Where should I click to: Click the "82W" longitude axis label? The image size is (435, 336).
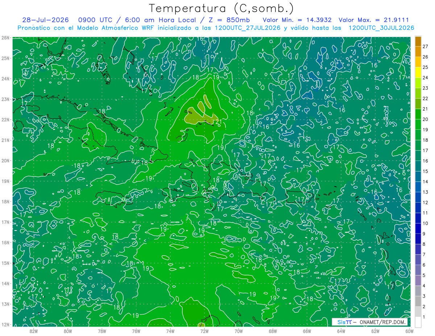34,331
